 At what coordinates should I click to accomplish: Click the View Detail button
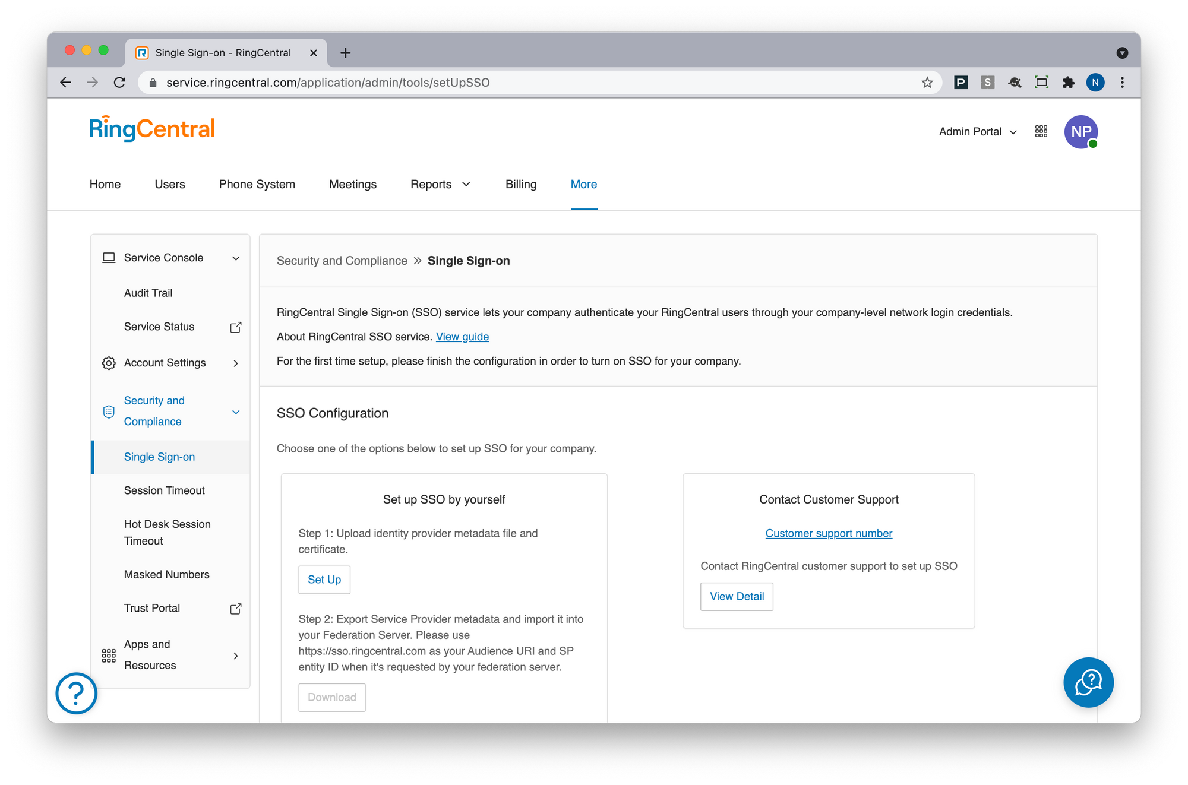click(x=737, y=596)
